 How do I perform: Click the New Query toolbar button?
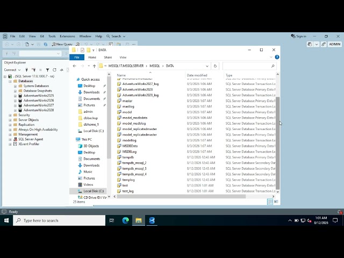[62, 44]
